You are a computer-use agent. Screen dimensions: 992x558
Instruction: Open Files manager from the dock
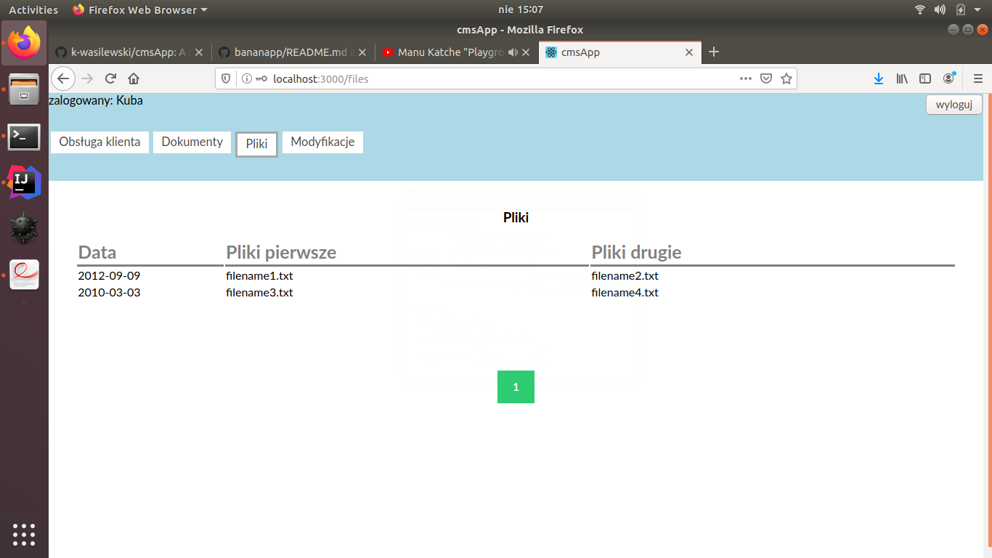pos(24,89)
